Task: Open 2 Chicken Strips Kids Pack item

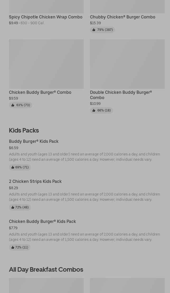Action: (35, 181)
